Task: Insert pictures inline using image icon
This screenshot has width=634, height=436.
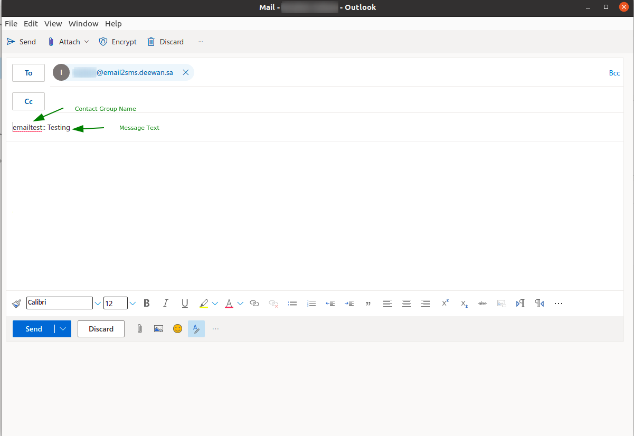Action: click(158, 329)
